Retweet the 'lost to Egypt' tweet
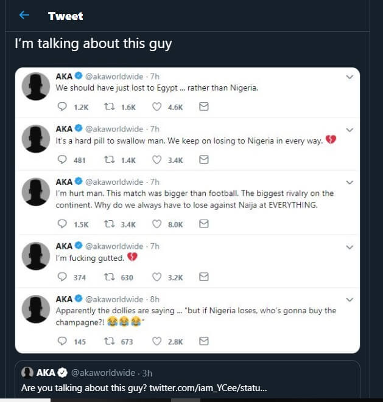 click(x=110, y=106)
